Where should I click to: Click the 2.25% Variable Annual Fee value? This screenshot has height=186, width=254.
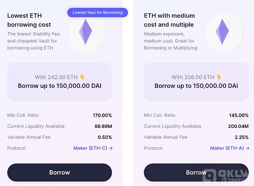[242, 137]
